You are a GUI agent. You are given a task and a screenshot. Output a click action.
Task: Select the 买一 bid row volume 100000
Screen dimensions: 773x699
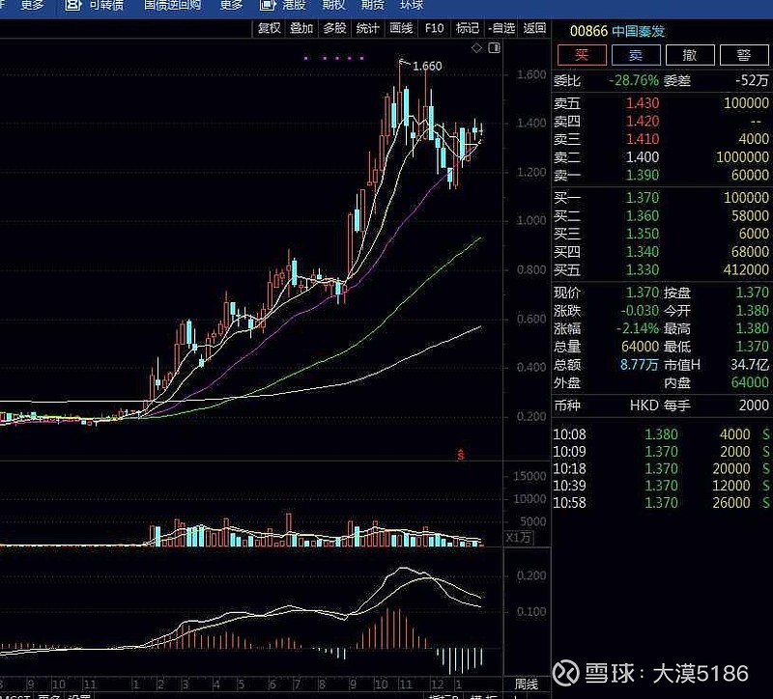point(746,198)
